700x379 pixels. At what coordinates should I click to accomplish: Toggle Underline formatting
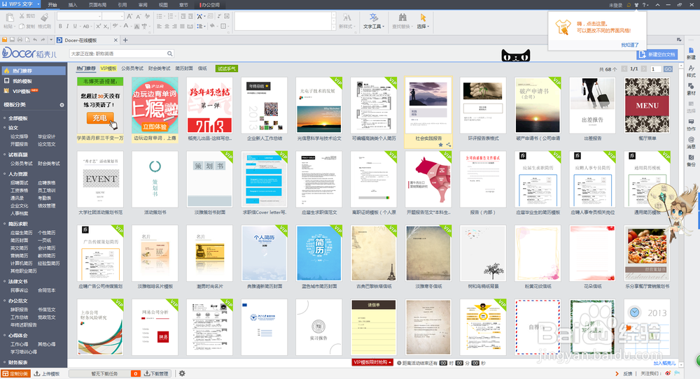coord(75,27)
